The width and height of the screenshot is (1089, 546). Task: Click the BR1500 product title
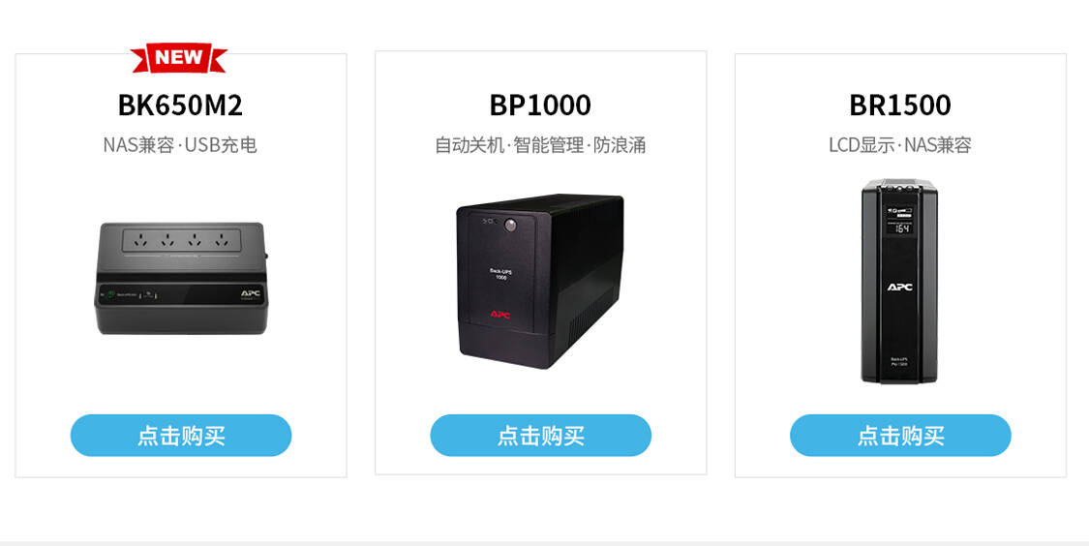(x=900, y=105)
